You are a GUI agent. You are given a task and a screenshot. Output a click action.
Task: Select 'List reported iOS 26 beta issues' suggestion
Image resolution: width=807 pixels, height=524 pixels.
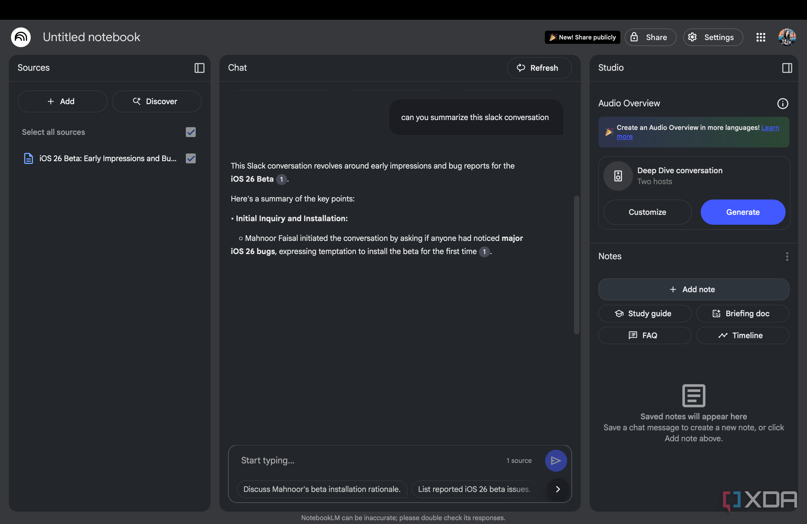(474, 489)
